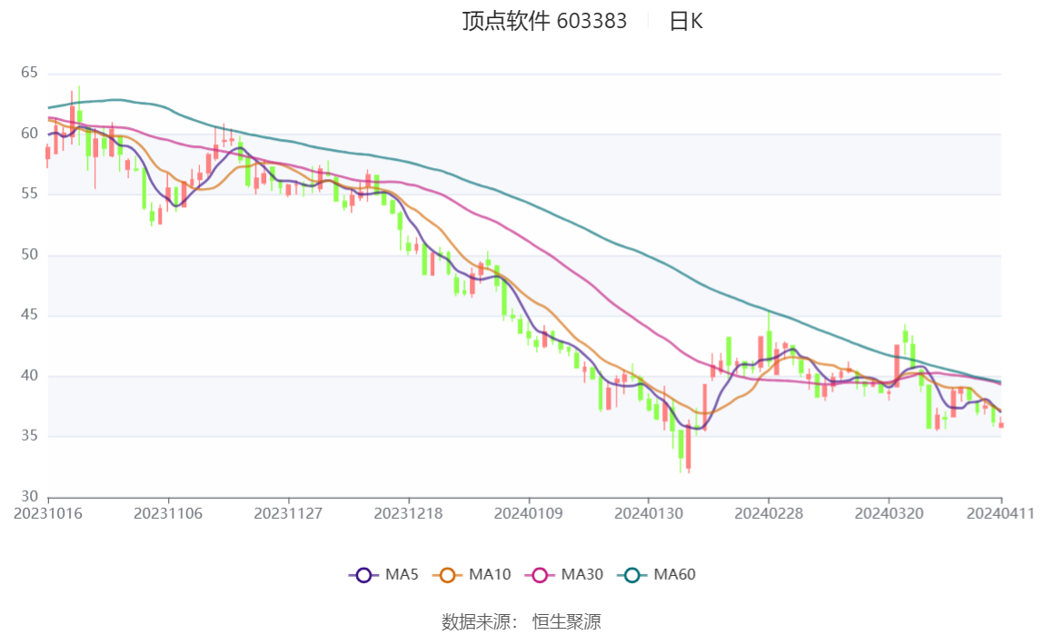Click the 65 price axis label

click(x=29, y=73)
